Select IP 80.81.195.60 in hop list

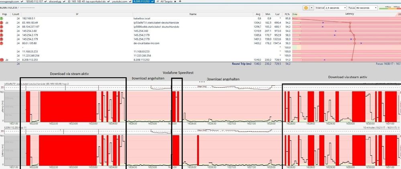click(x=29, y=43)
